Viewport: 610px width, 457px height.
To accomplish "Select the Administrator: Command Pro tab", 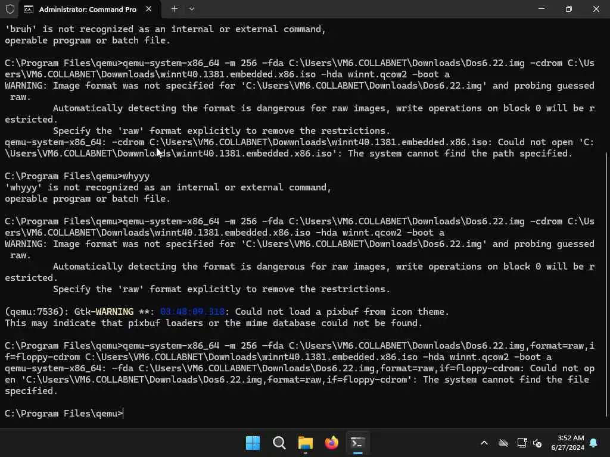I will (88, 10).
